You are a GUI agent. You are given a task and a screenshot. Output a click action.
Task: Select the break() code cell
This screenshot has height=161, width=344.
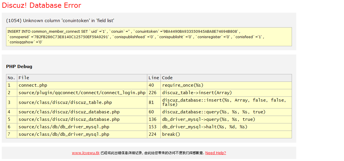click(171, 134)
